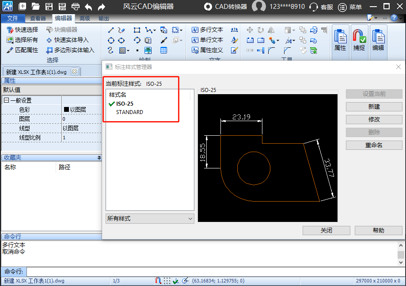This screenshot has width=406, height=286.
Task: Toggle the magnet snap icon in status bar
Action: click(x=158, y=281)
